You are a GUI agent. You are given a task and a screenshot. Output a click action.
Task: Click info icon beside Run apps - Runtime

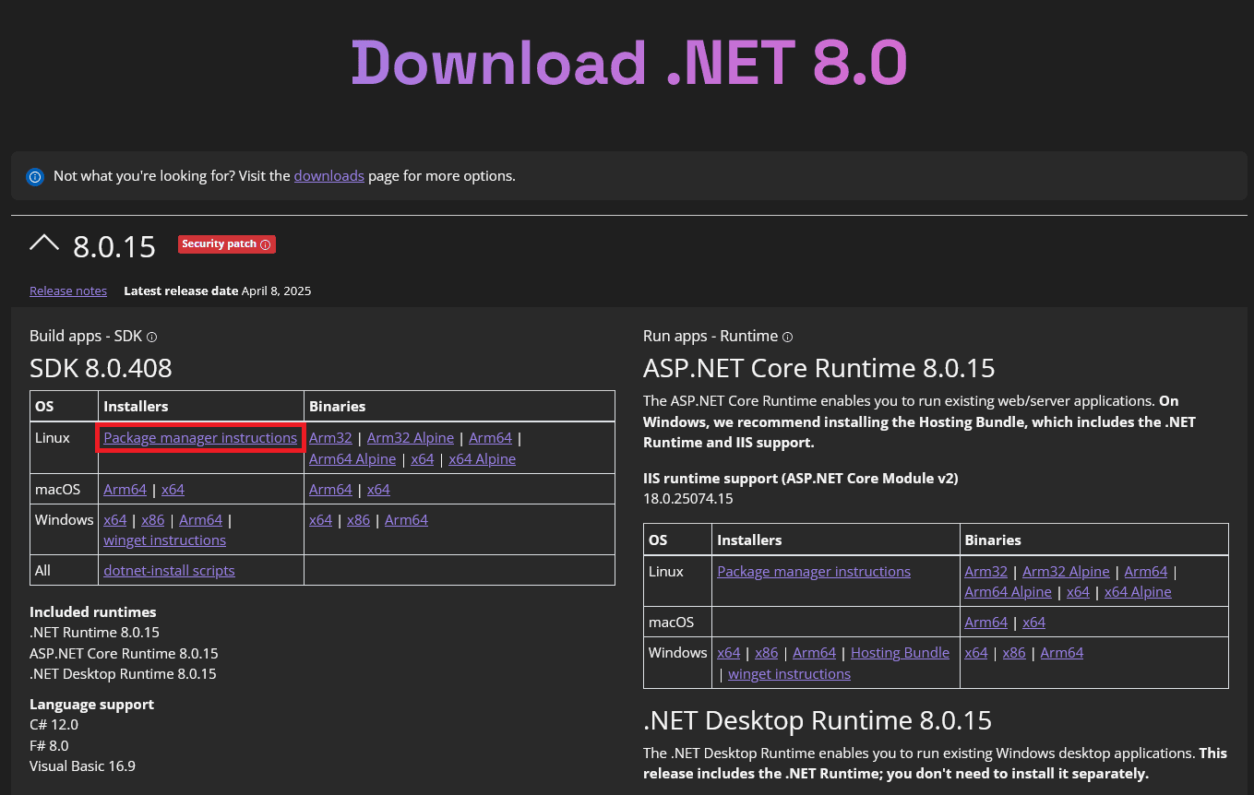[x=787, y=338]
